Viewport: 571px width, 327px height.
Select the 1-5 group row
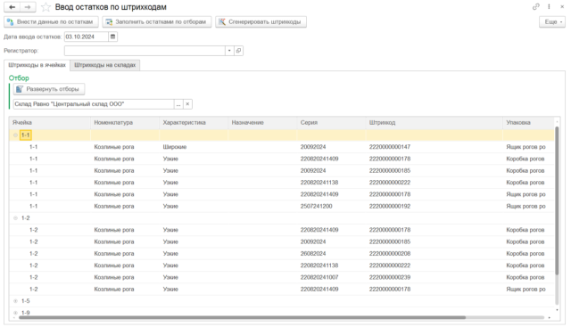tap(282, 301)
